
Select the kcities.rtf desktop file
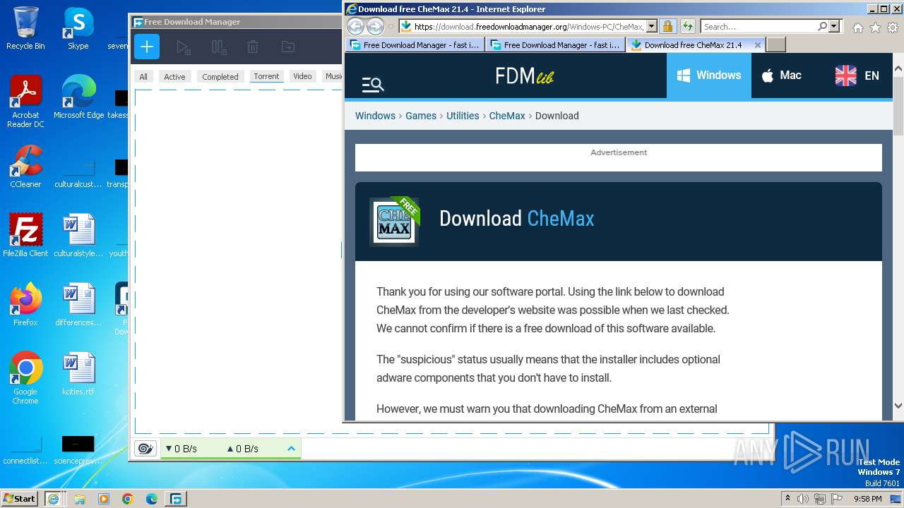(78, 374)
